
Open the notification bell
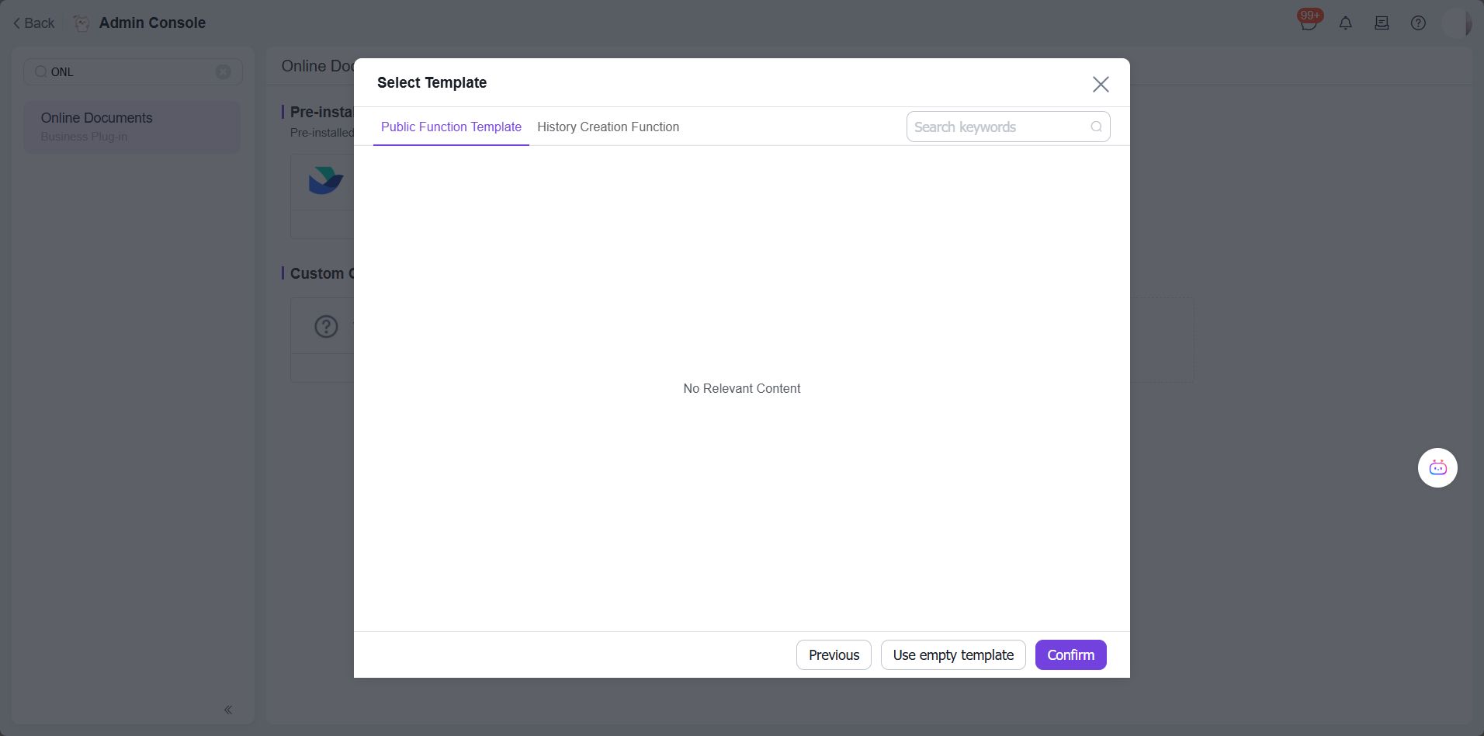pyautogui.click(x=1345, y=23)
